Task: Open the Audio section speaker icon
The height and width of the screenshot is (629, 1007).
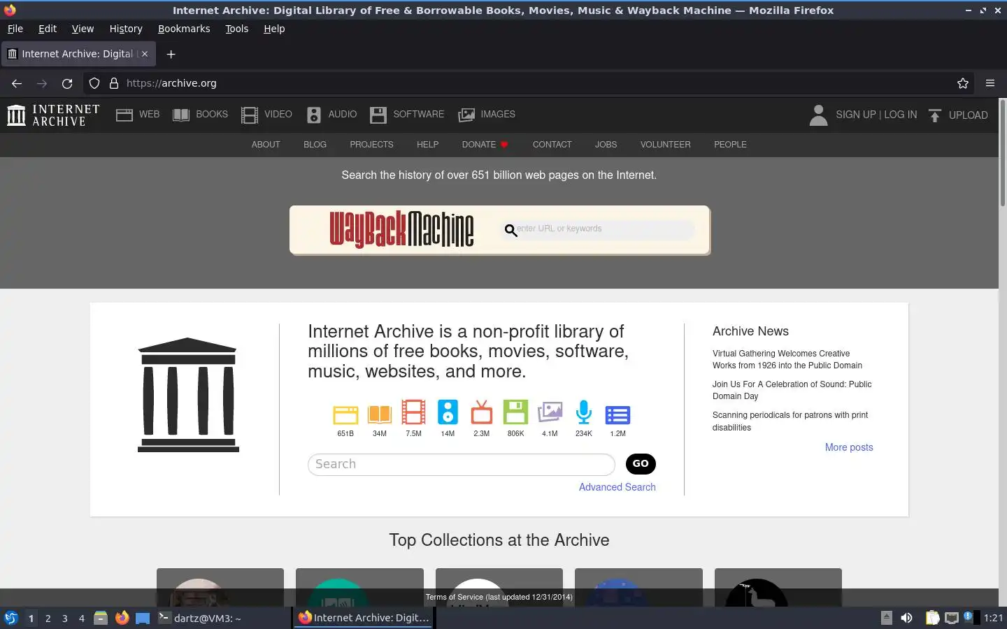Action: coord(314,115)
